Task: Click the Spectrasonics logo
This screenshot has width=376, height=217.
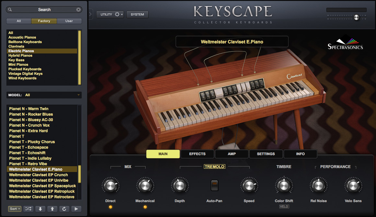Action: pos(345,44)
